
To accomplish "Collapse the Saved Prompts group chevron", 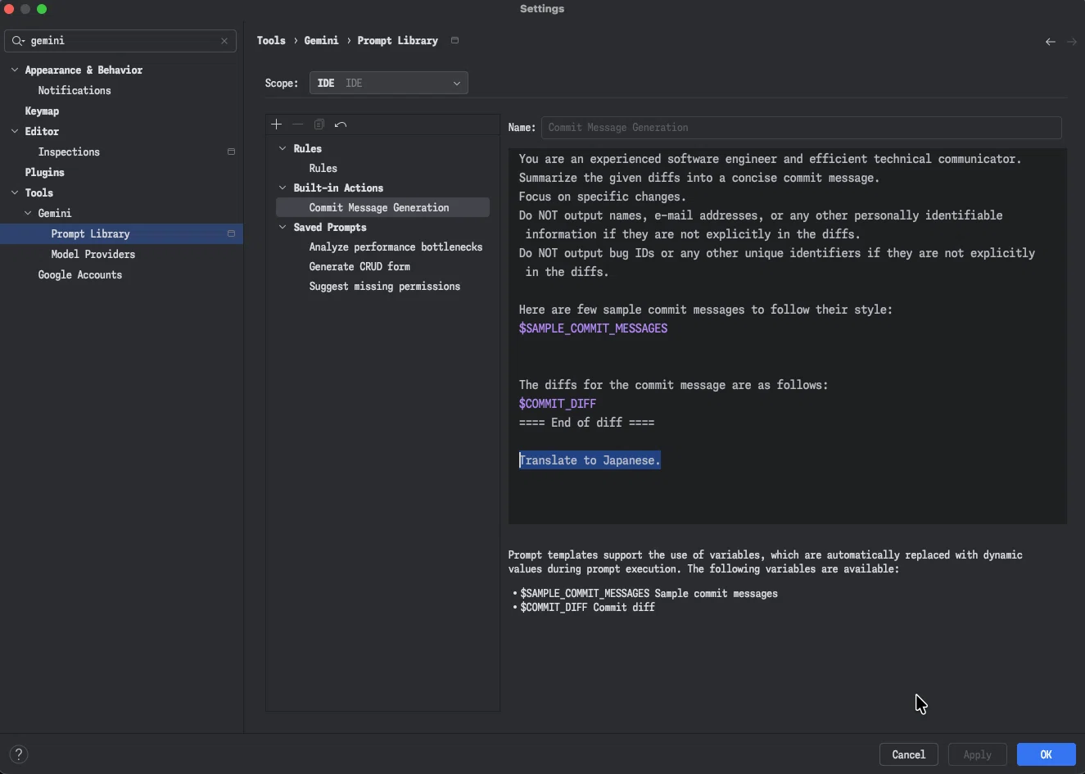I will (x=283, y=227).
